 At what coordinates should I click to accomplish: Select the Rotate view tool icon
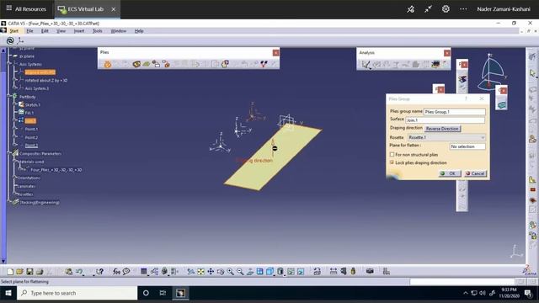(x=221, y=272)
